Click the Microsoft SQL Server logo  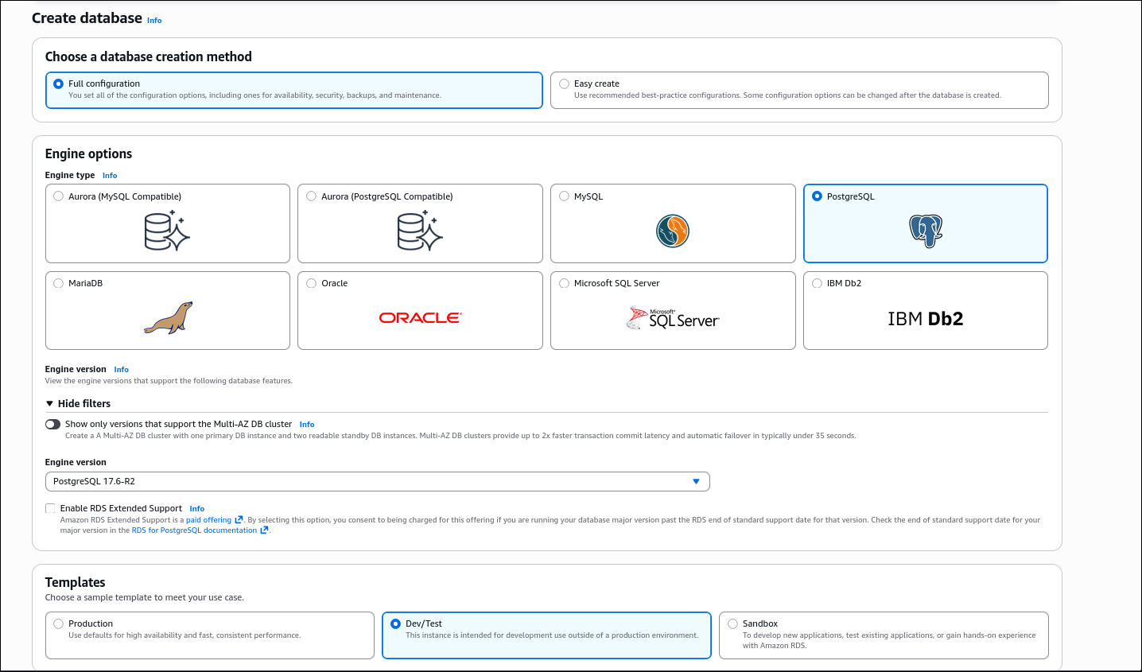click(x=673, y=318)
